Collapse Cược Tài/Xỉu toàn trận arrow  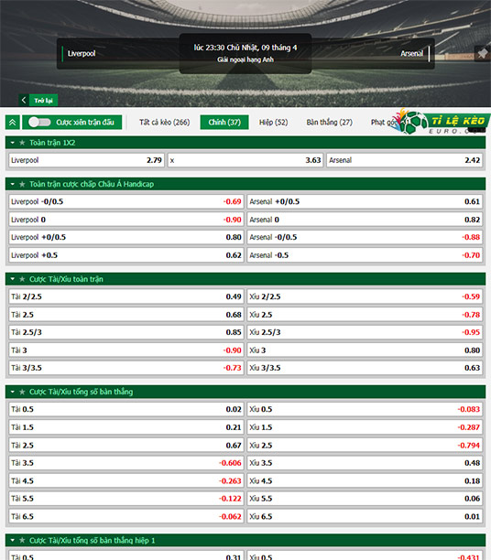point(13,279)
